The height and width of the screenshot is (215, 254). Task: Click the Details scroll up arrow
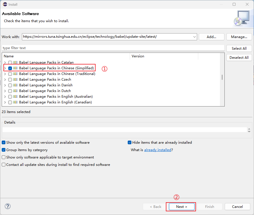(249, 129)
